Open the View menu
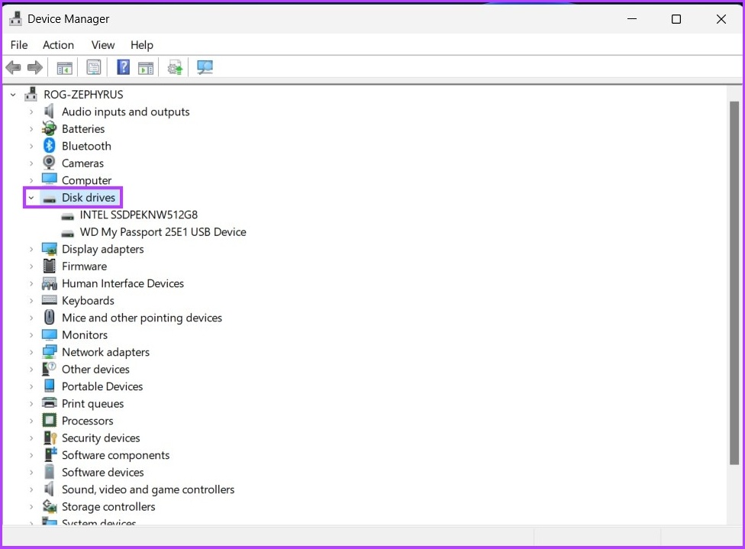Image resolution: width=745 pixels, height=549 pixels. (102, 44)
